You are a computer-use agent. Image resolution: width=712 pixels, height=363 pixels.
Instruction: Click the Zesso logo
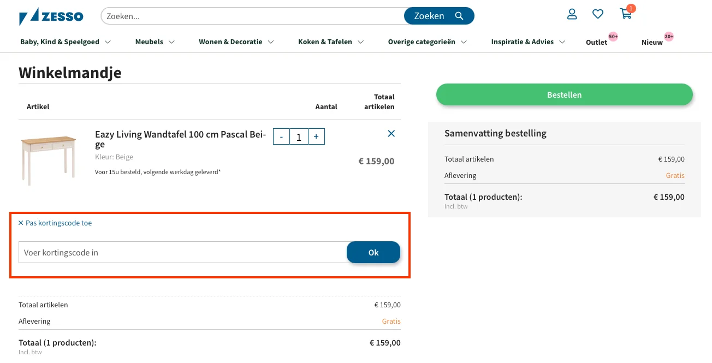(x=51, y=16)
